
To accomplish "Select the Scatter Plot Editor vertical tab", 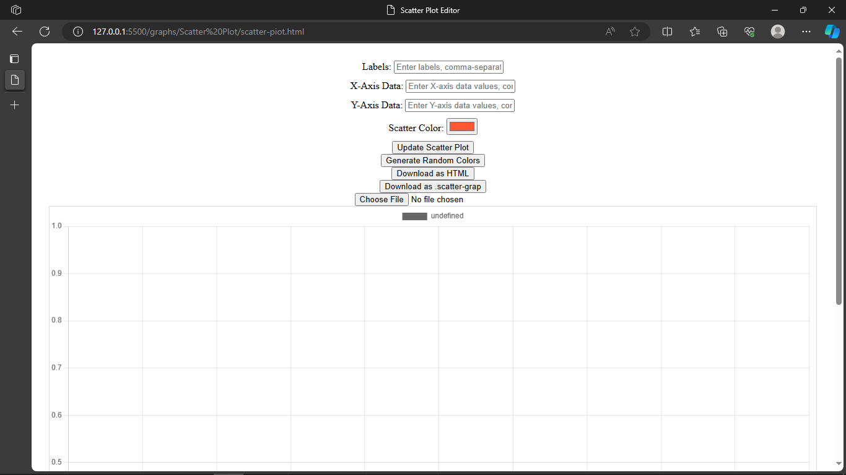I will 15,80.
